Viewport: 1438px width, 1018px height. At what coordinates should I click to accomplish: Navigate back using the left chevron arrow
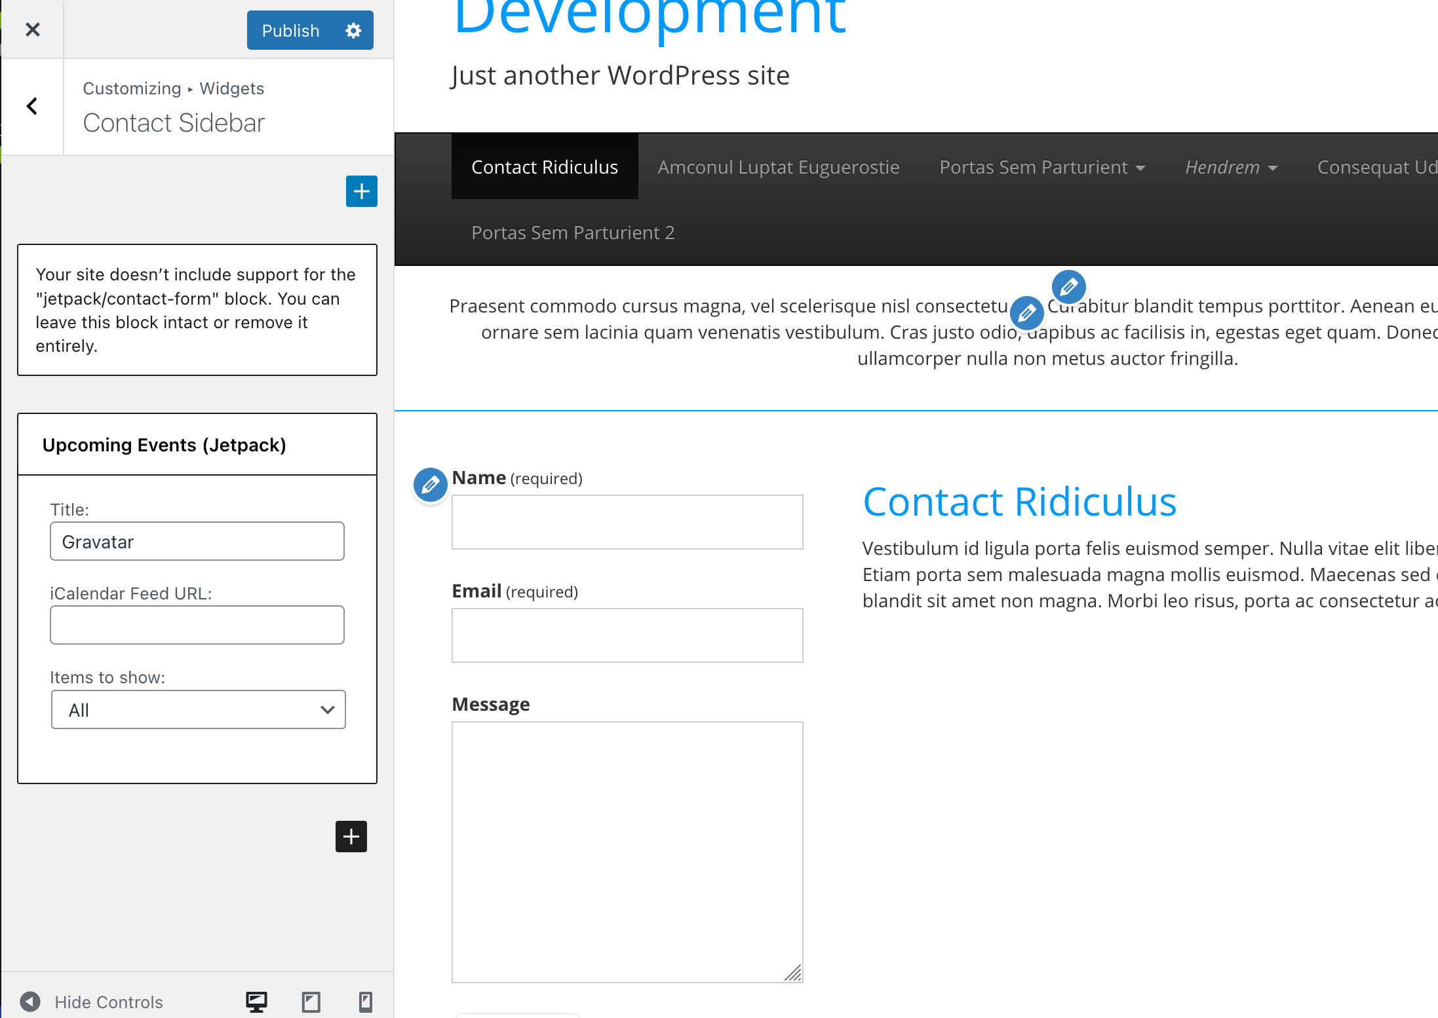31,105
